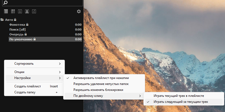This screenshot has width=225, height=112.
Task: Switch to the playlist list view icon
Action: 6,11
